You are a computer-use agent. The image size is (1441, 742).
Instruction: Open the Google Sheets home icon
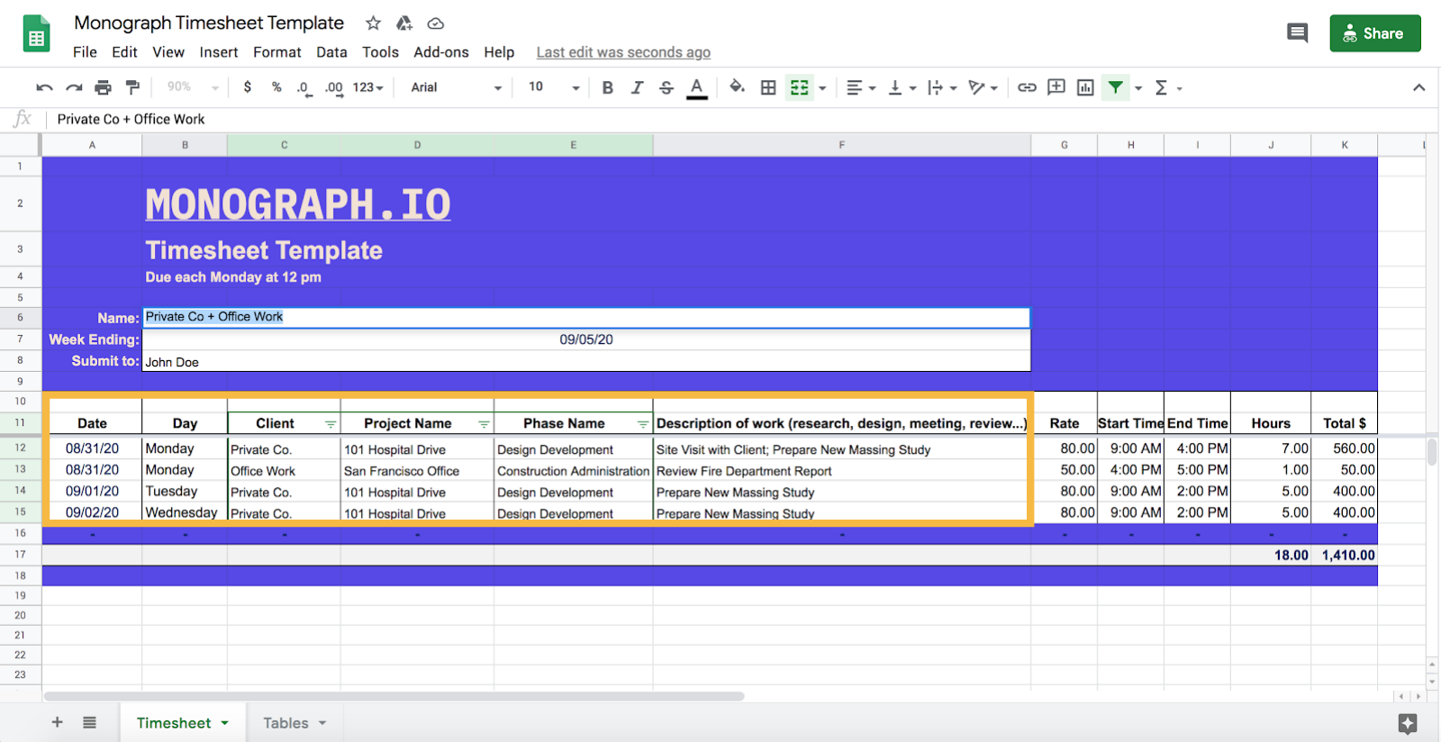pyautogui.click(x=36, y=33)
